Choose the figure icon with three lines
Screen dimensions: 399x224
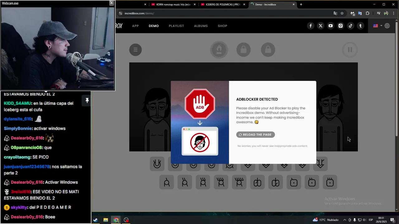tap(203, 182)
